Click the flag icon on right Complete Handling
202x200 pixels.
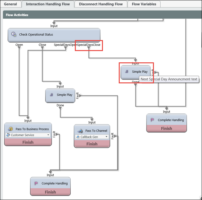click(152, 120)
